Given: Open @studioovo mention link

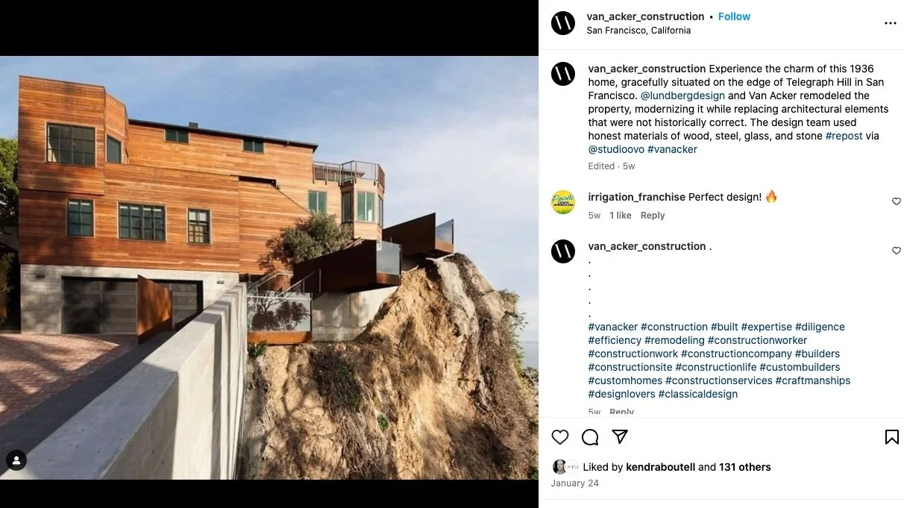Looking at the screenshot, I should click(616, 149).
